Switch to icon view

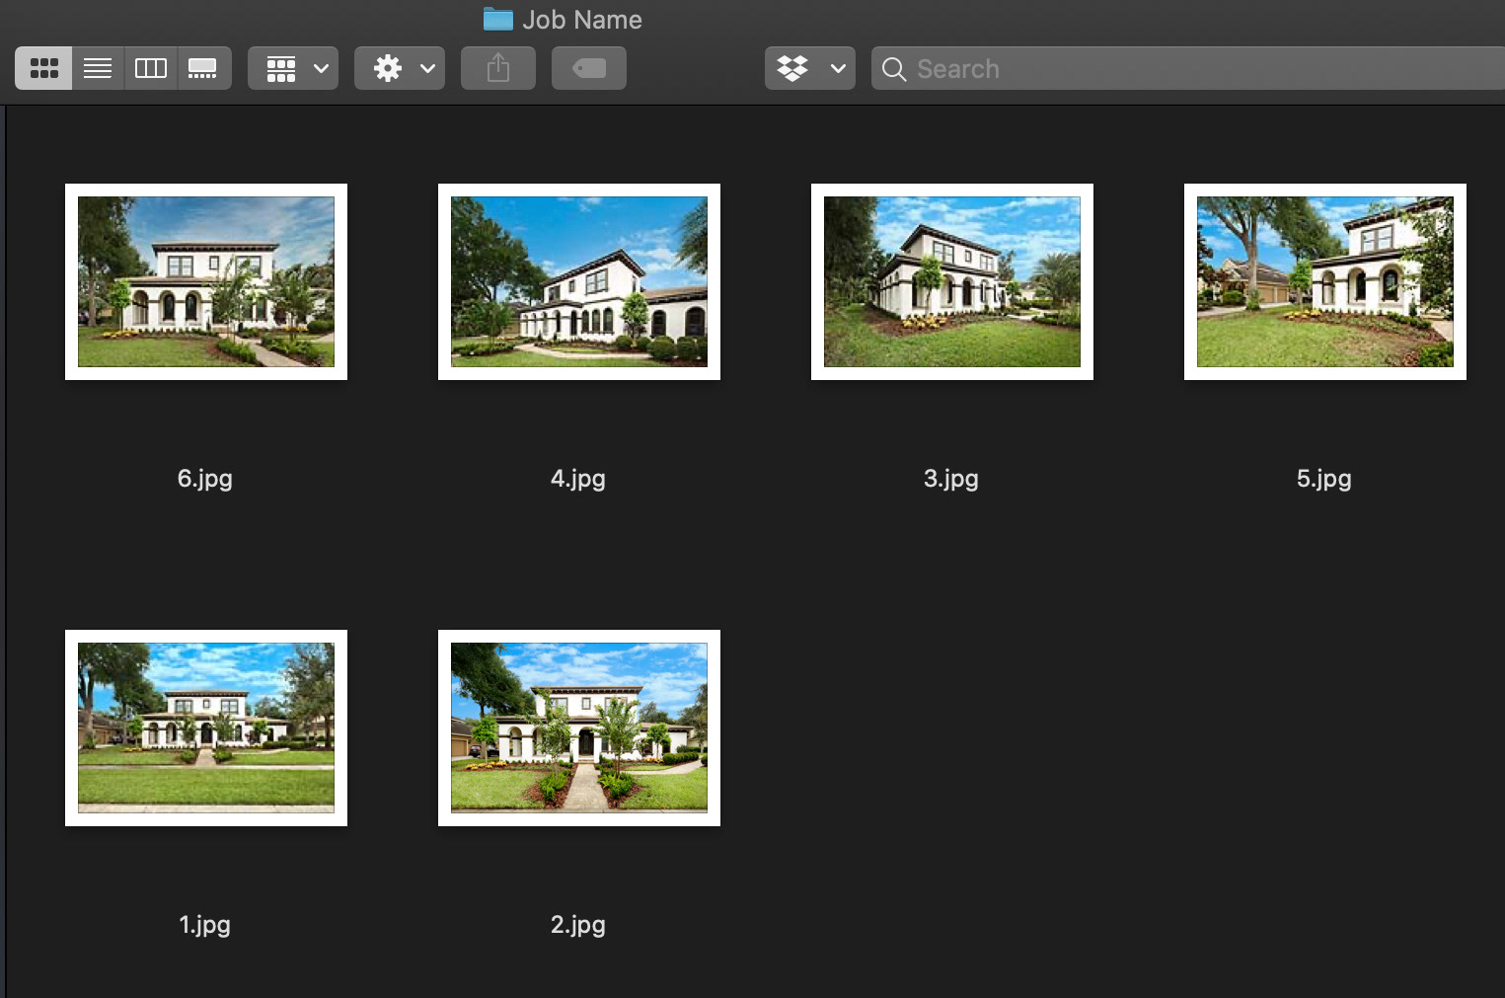tap(43, 68)
